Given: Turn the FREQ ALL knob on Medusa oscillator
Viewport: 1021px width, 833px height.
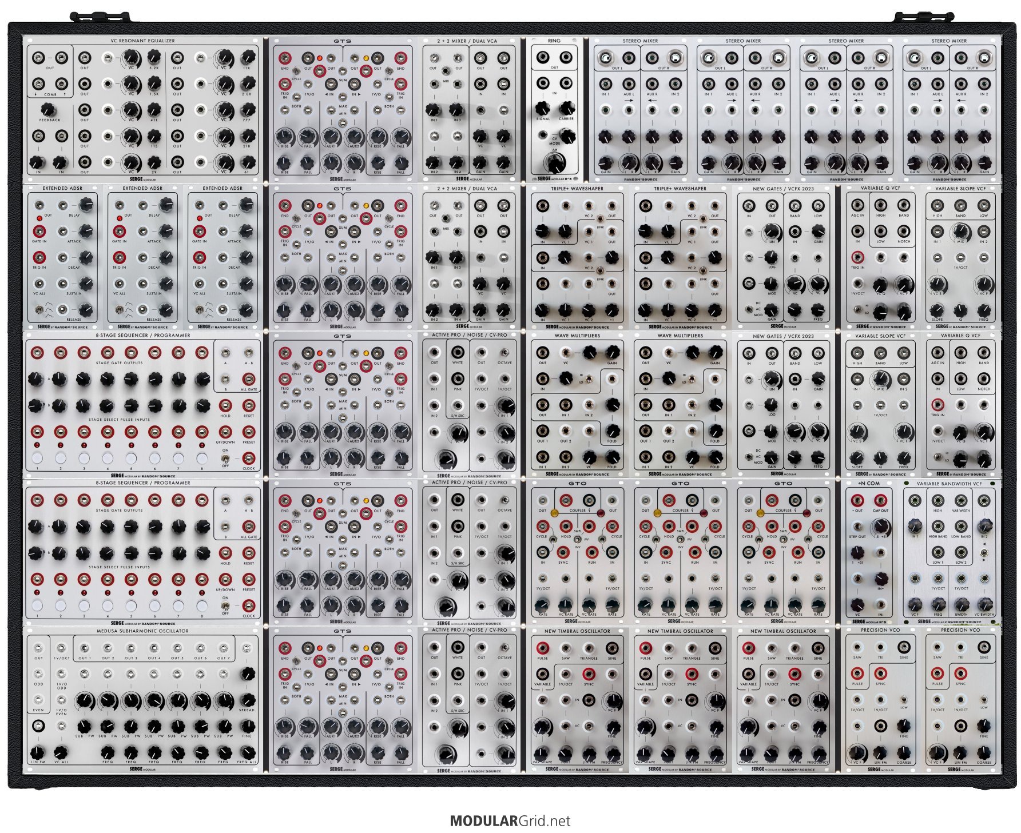Looking at the screenshot, I should click(x=247, y=752).
